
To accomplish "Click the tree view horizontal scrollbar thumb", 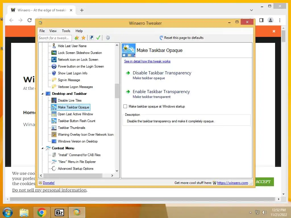I will (x=73, y=175).
